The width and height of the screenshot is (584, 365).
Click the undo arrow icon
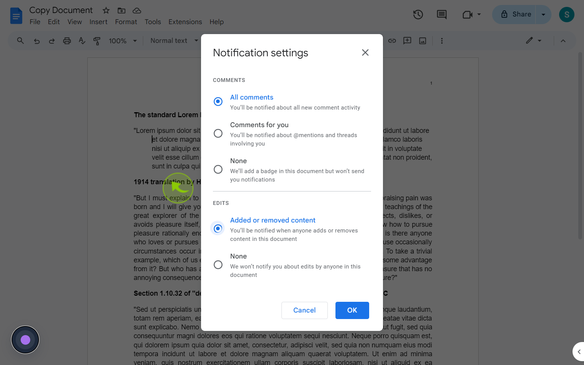pyautogui.click(x=37, y=41)
